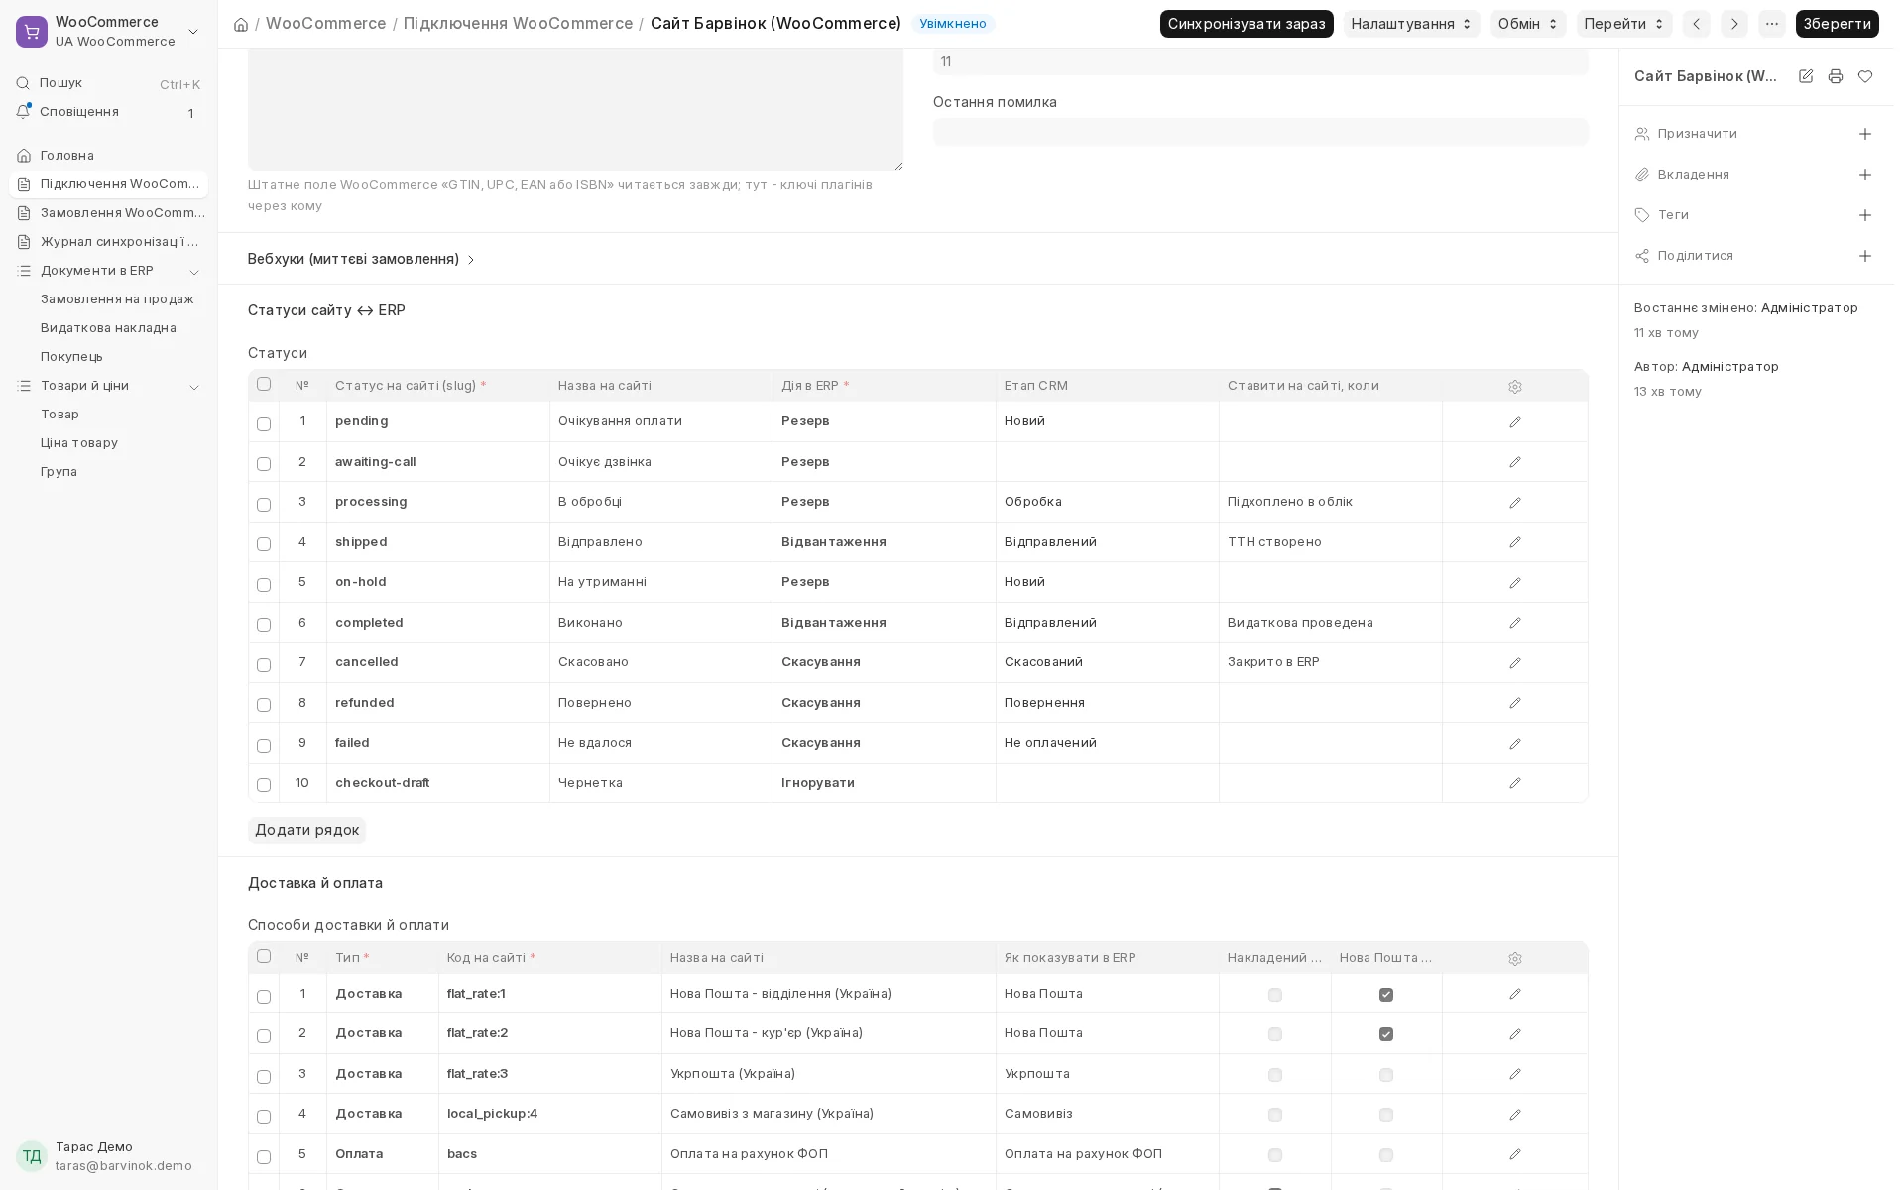Edit the pending status row
Image resolution: width=1904 pixels, height=1190 pixels.
pos(1515,422)
